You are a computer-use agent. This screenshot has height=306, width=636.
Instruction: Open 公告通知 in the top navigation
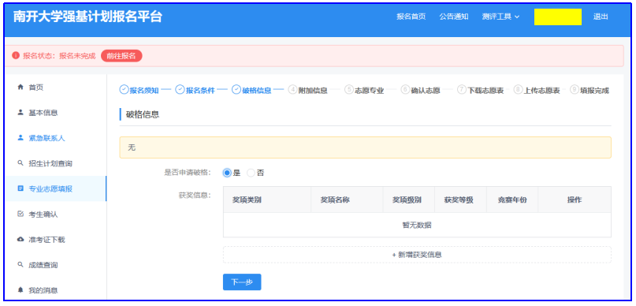454,17
